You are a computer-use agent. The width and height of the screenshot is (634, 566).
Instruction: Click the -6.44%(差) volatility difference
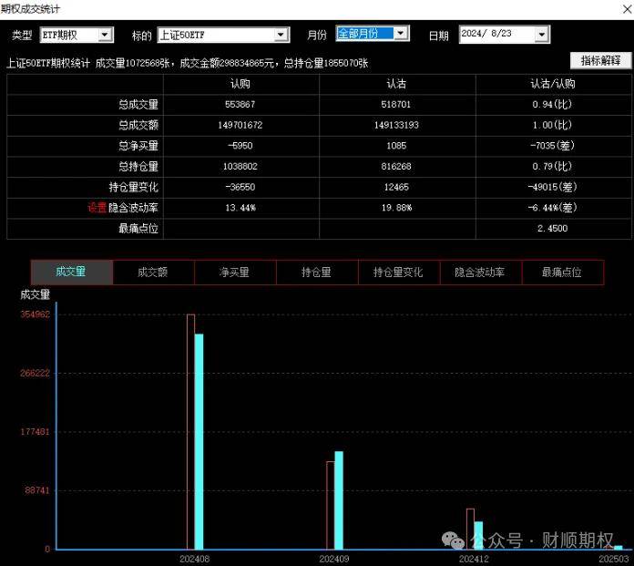point(552,208)
